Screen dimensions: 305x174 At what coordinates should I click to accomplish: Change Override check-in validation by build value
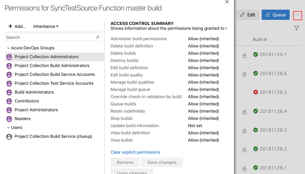[203, 97]
